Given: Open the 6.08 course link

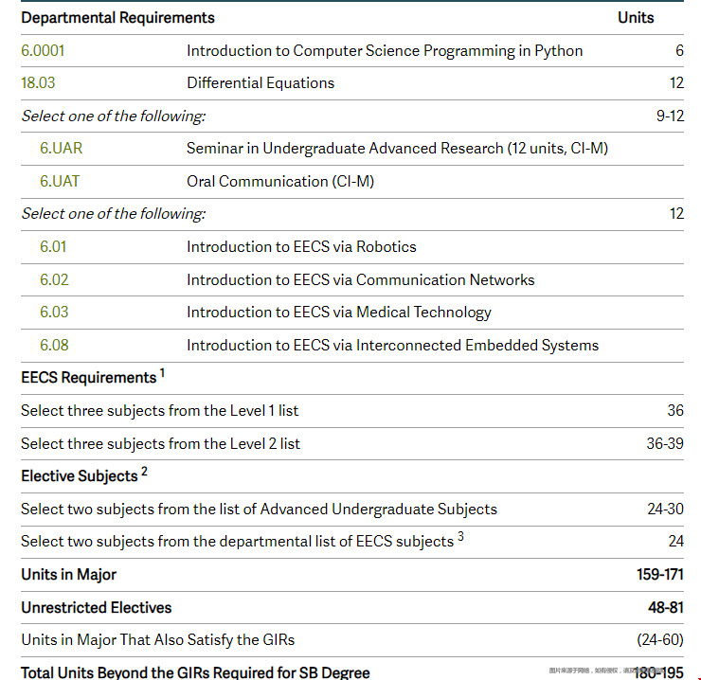Looking at the screenshot, I should tap(54, 345).
